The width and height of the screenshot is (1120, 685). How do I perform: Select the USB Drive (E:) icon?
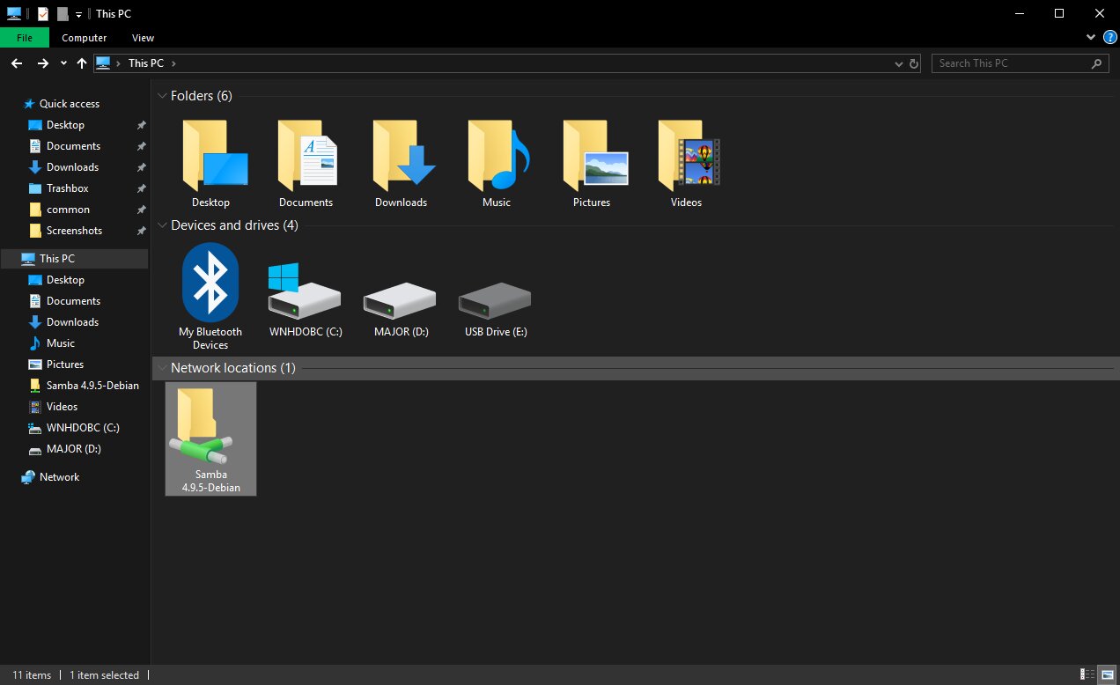[x=496, y=304]
